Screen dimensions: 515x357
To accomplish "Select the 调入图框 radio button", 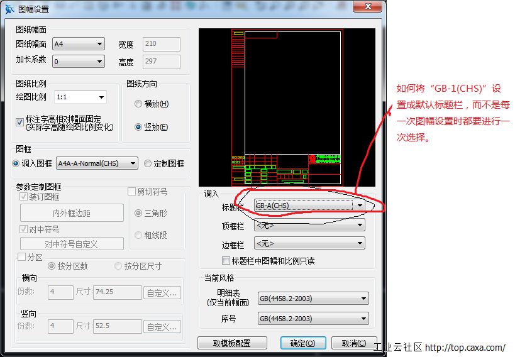I will click(16, 163).
